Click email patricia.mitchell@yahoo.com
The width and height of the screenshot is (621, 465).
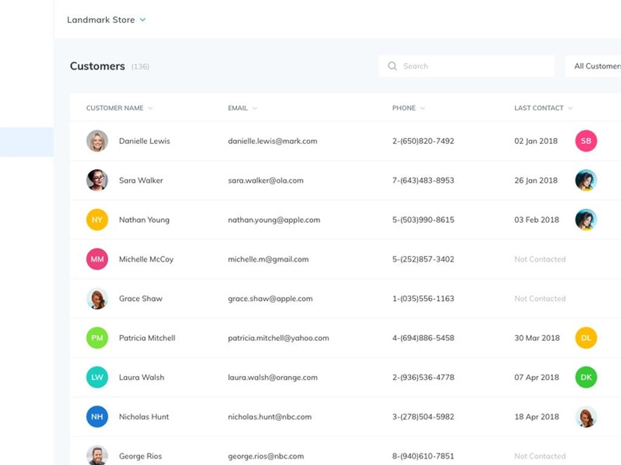tap(278, 338)
